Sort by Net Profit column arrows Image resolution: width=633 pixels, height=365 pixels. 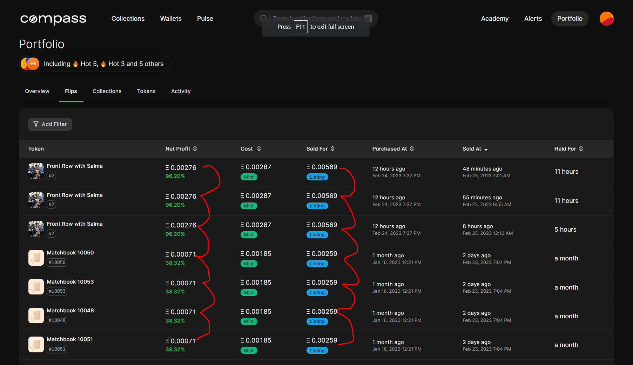pos(195,149)
